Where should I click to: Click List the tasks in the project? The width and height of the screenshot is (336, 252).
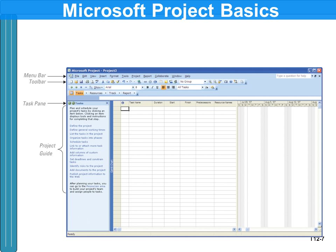[x=86, y=134]
